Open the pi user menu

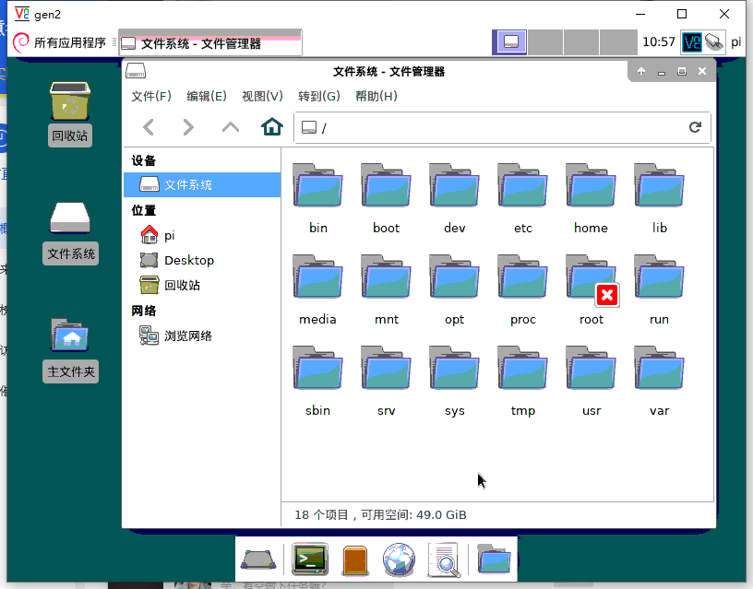[735, 42]
